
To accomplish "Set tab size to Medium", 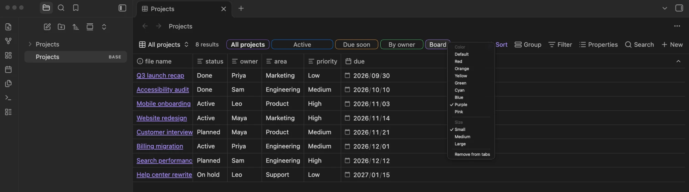I will tap(471, 136).
